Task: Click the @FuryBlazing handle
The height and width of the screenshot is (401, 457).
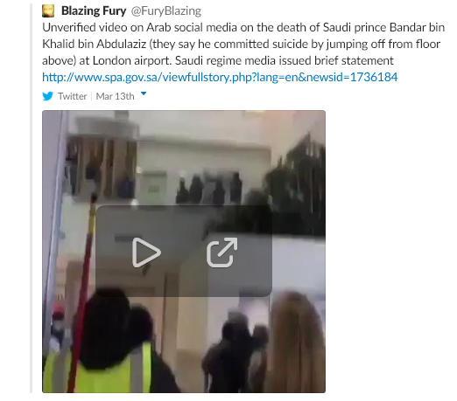Action: 166,11
